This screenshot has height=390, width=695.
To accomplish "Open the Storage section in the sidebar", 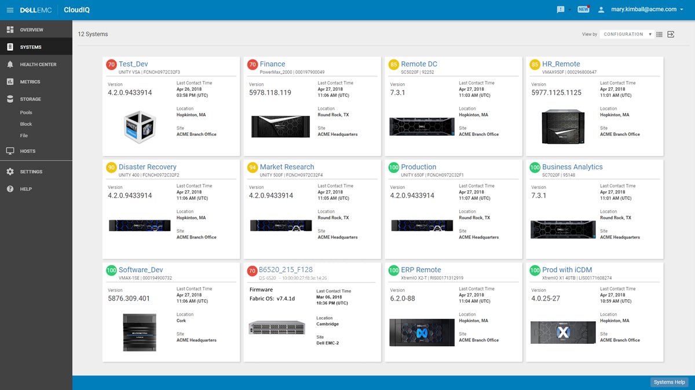I will 36,99.
